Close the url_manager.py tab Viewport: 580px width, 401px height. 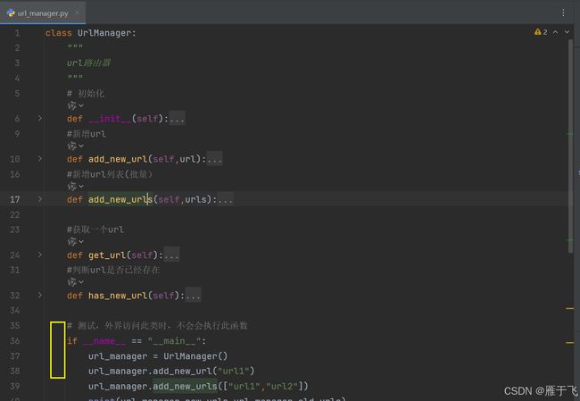tap(77, 13)
